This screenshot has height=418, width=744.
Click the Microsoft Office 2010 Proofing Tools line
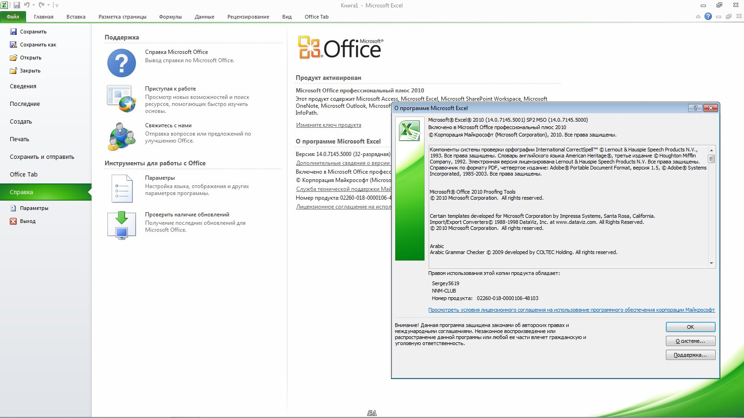472,192
